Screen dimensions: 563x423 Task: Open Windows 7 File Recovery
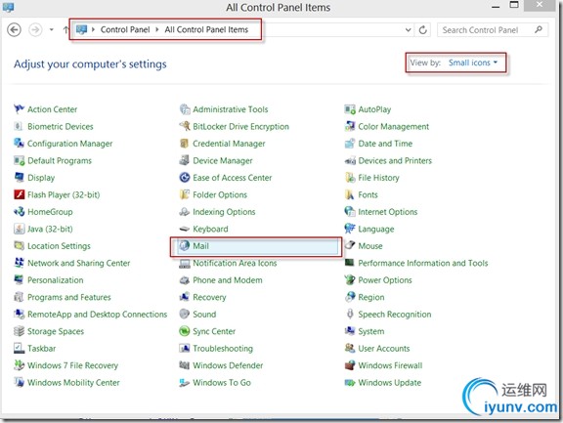pyautogui.click(x=72, y=365)
